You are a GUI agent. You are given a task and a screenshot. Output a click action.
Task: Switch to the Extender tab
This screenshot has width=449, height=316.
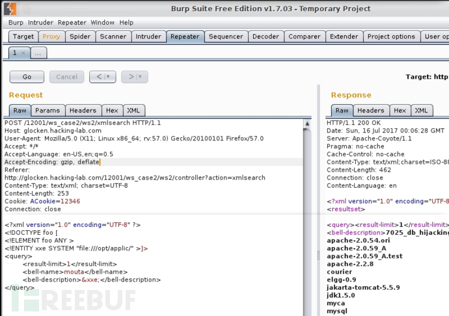[x=344, y=36]
